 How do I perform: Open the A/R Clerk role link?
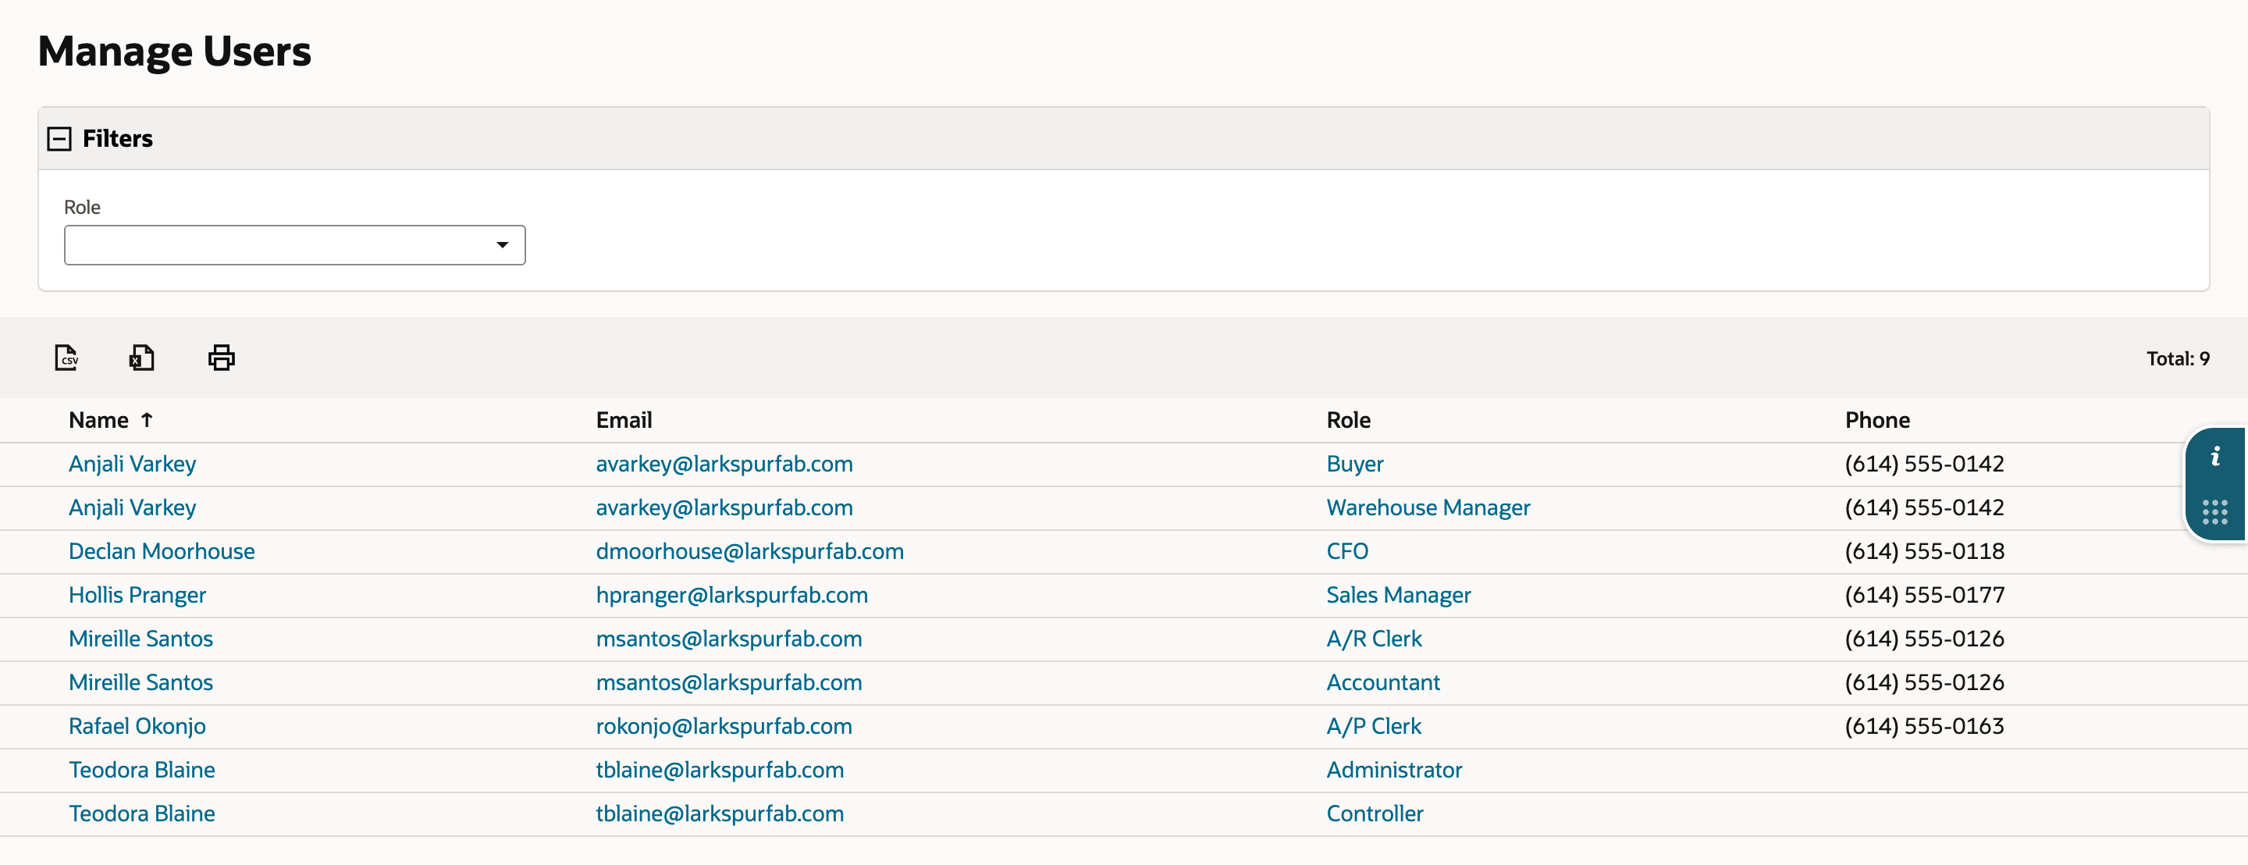(1375, 639)
